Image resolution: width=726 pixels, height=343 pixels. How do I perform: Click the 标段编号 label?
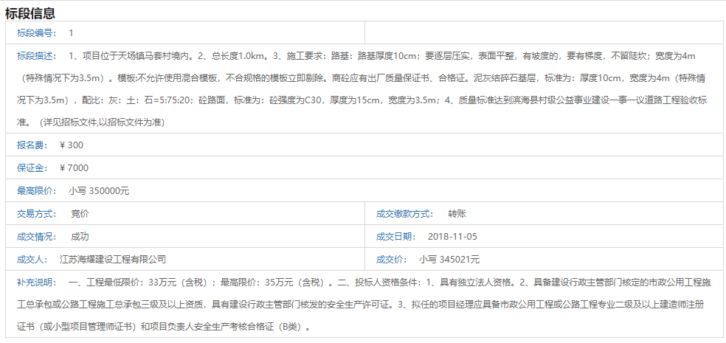[x=35, y=32]
